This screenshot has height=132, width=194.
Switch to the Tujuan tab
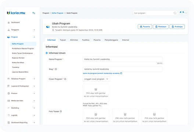pyautogui.click(x=63, y=40)
